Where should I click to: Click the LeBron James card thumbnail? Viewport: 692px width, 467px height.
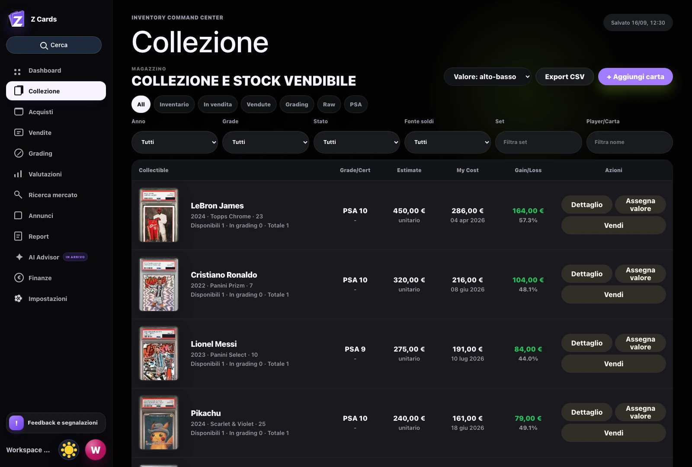click(159, 215)
